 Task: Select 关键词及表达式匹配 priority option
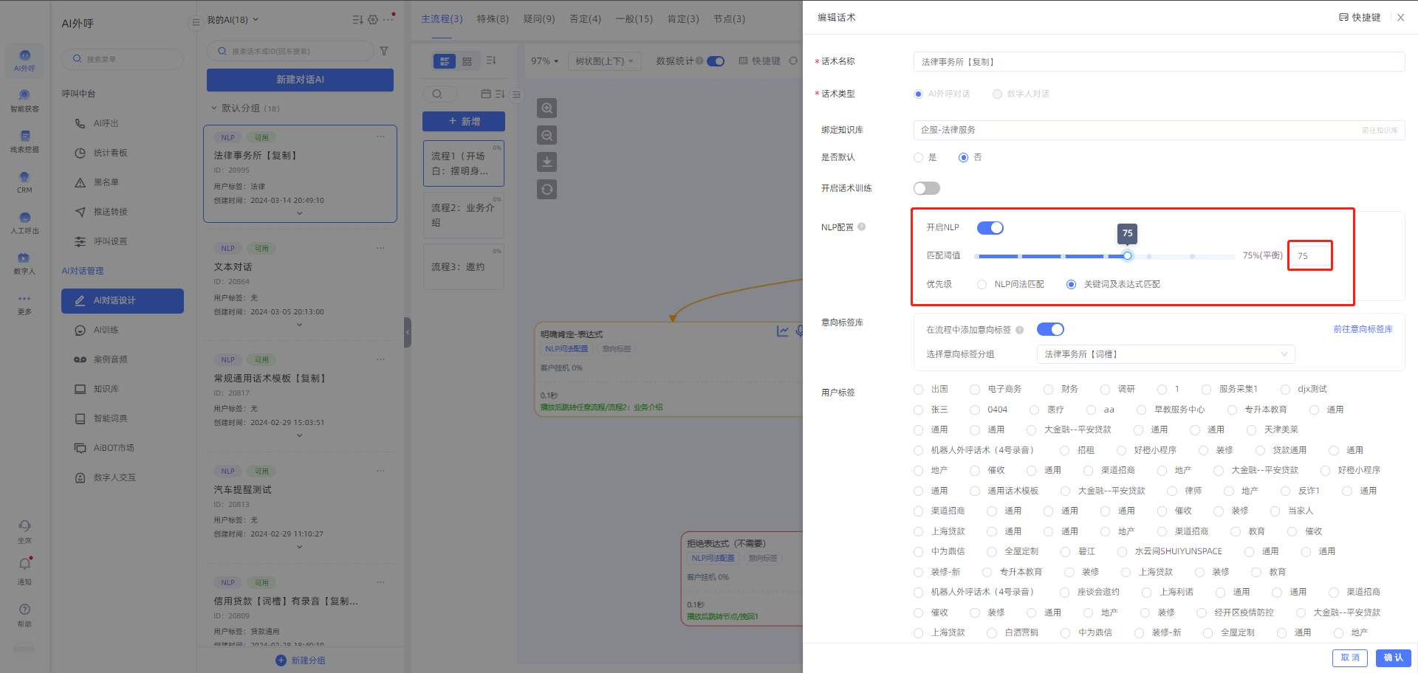[x=1071, y=284]
